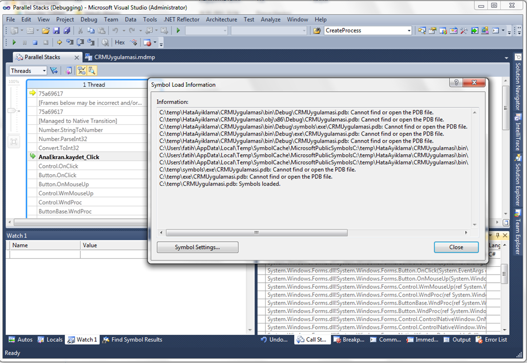Click the Step Into icon
The width and height of the screenshot is (527, 363).
click(70, 42)
